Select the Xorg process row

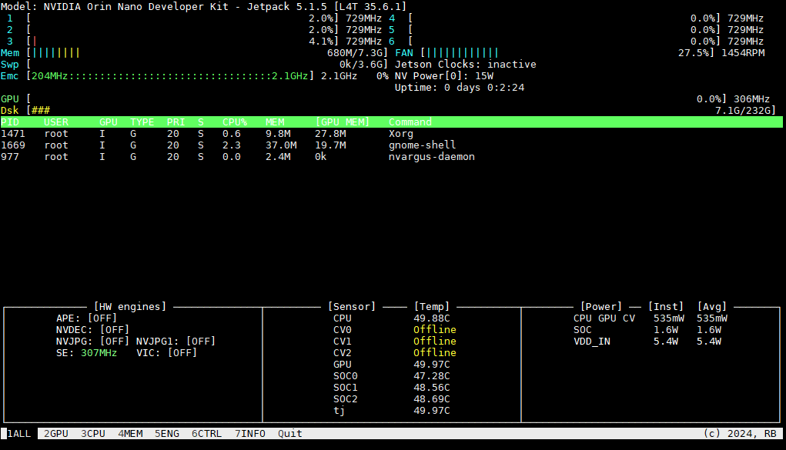[x=392, y=133]
